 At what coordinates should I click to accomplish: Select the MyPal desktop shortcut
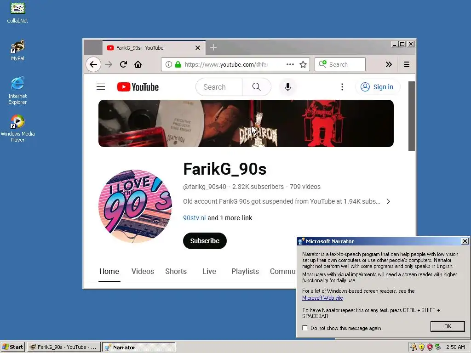pyautogui.click(x=17, y=50)
